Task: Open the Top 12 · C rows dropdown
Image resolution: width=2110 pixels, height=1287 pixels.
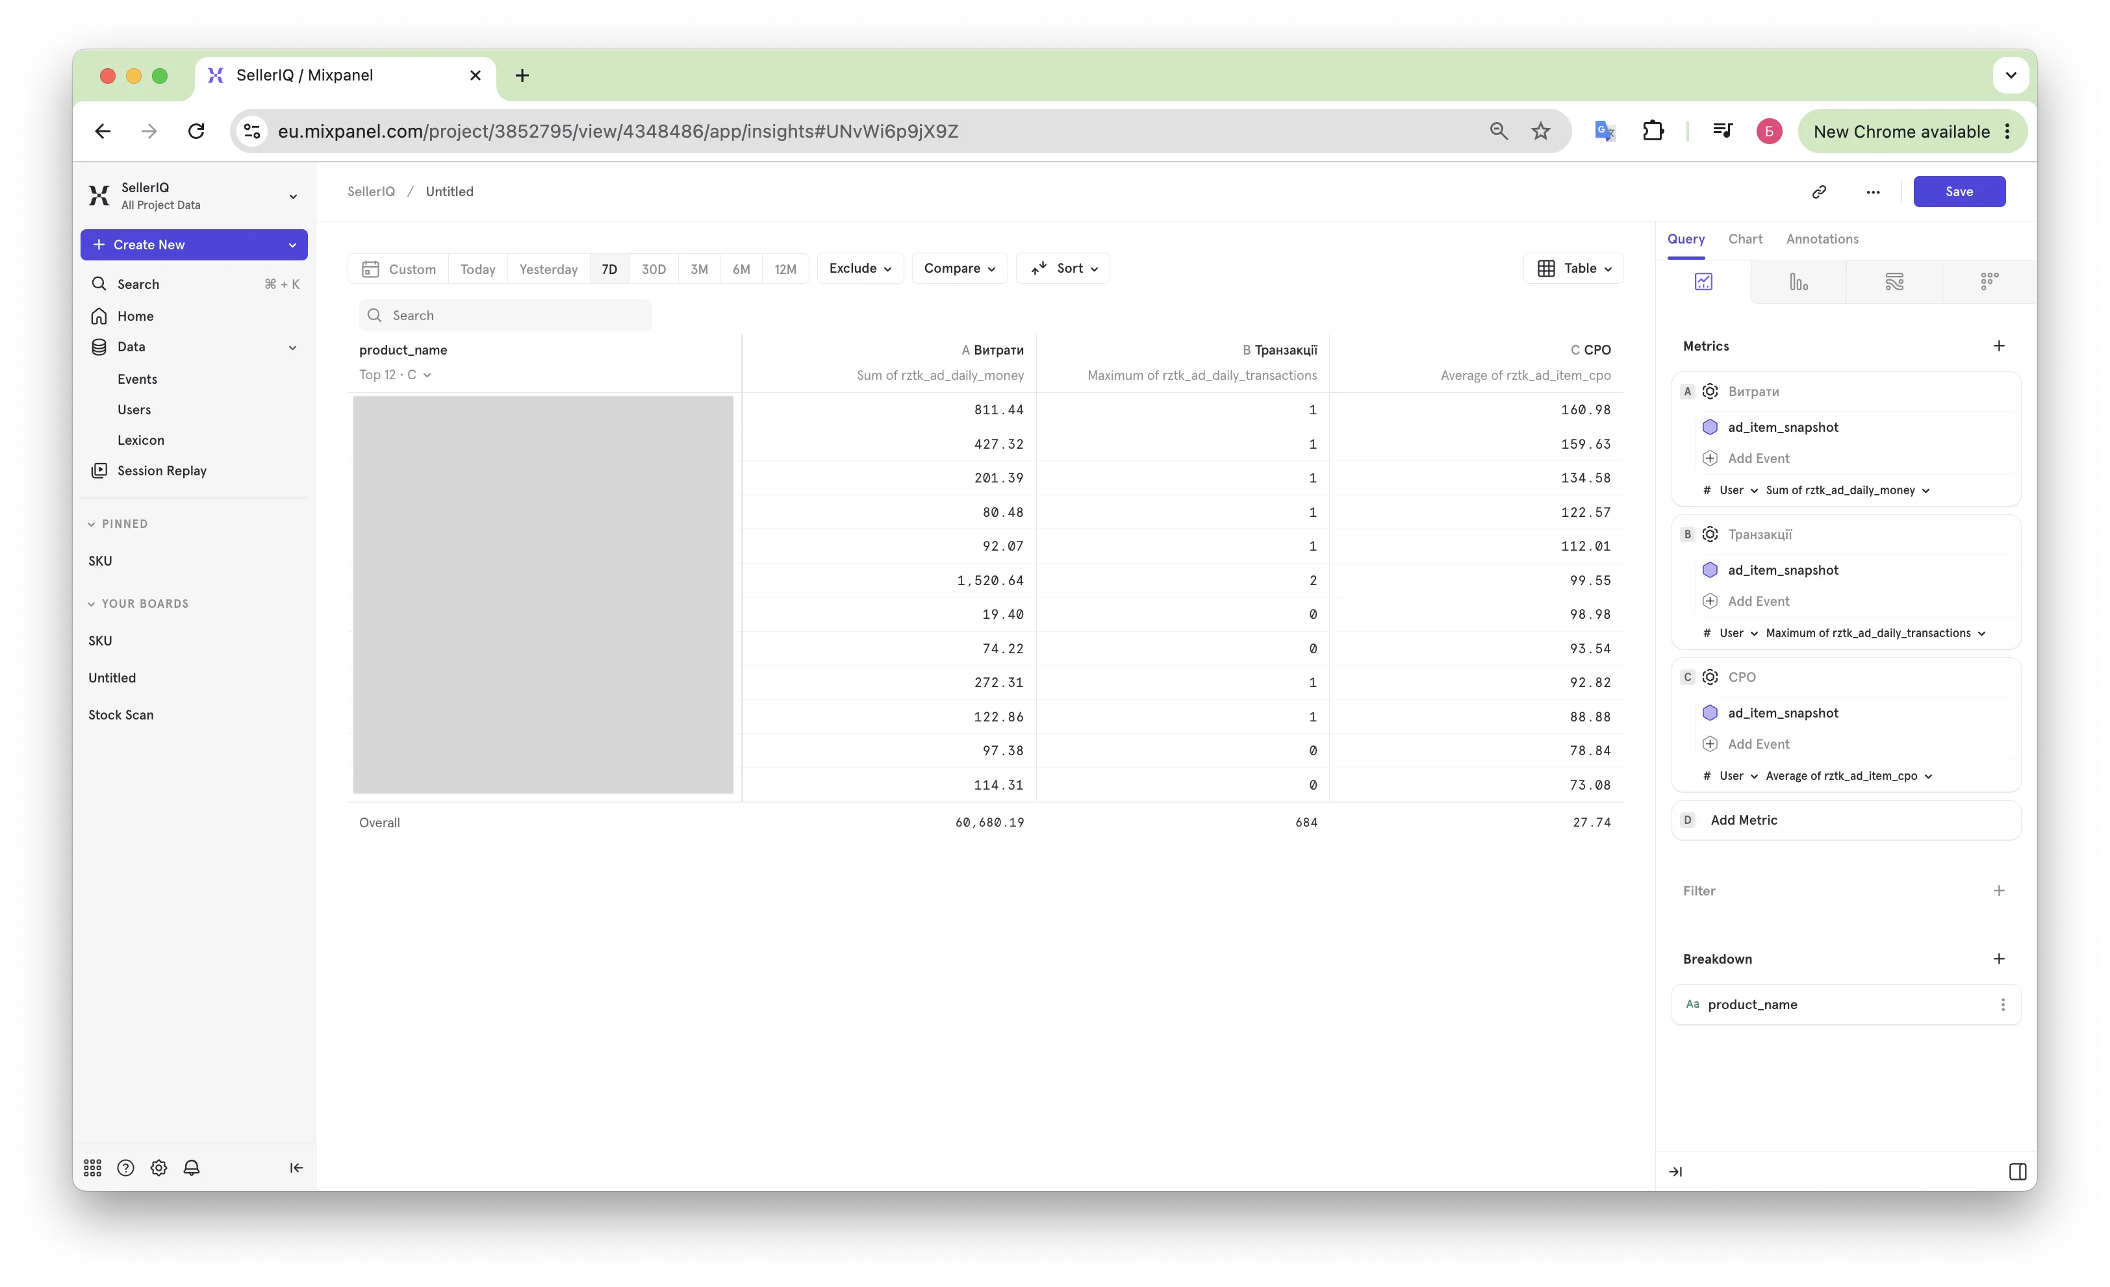Action: pyautogui.click(x=395, y=375)
